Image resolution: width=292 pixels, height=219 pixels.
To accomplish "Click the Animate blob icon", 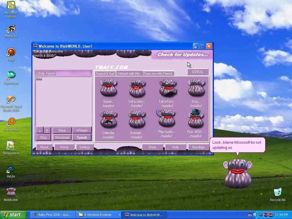I will click(x=137, y=119).
